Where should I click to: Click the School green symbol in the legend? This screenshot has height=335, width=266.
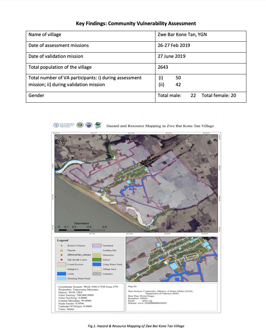[97, 260]
